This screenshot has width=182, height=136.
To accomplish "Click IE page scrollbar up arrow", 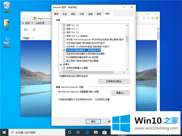I will 158,29.
